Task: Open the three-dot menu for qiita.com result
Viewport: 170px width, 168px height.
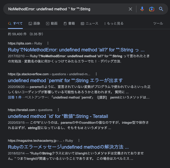Action: [x=48, y=43]
